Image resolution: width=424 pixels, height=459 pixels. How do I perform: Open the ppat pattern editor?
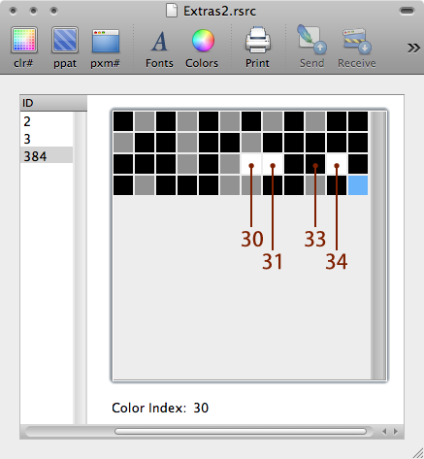65,48
